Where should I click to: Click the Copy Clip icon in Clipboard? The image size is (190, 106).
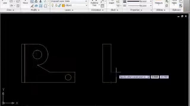181,1
